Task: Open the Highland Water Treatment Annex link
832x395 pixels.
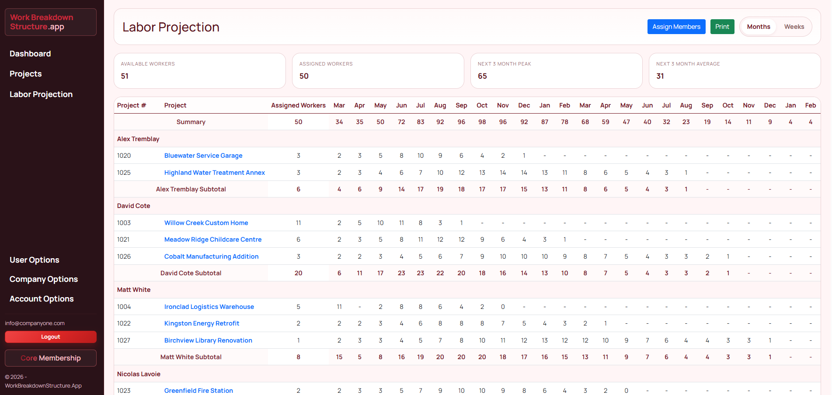Action: 214,173
